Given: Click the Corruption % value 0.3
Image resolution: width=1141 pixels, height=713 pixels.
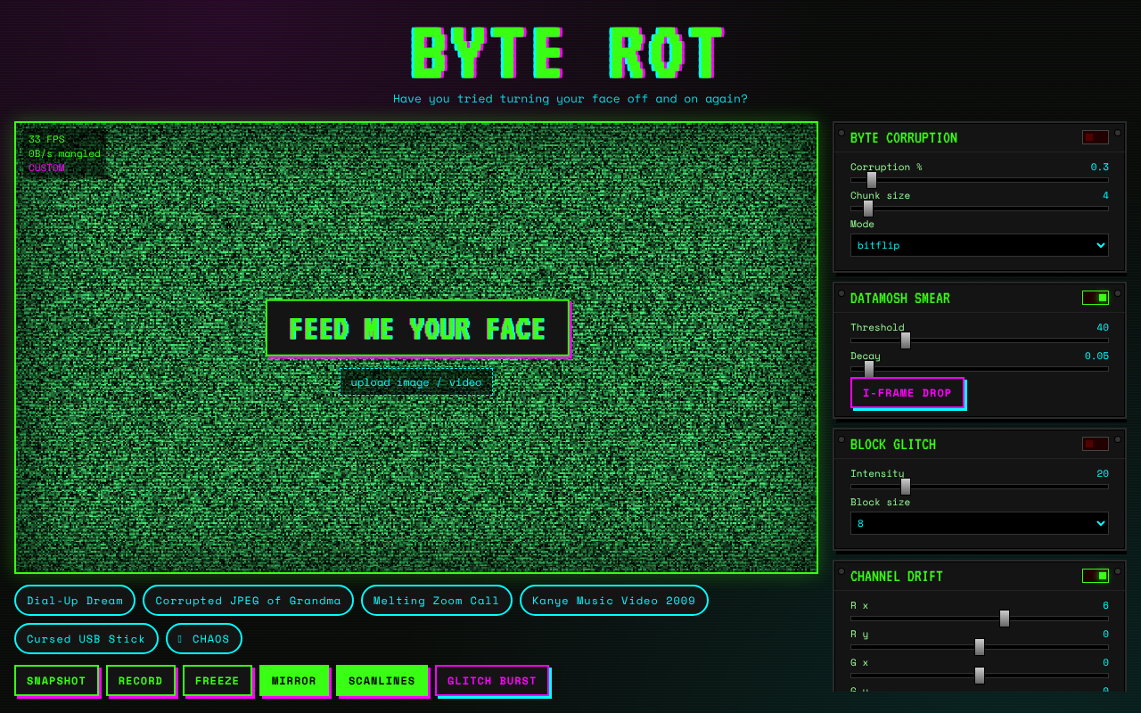Looking at the screenshot, I should [1100, 167].
